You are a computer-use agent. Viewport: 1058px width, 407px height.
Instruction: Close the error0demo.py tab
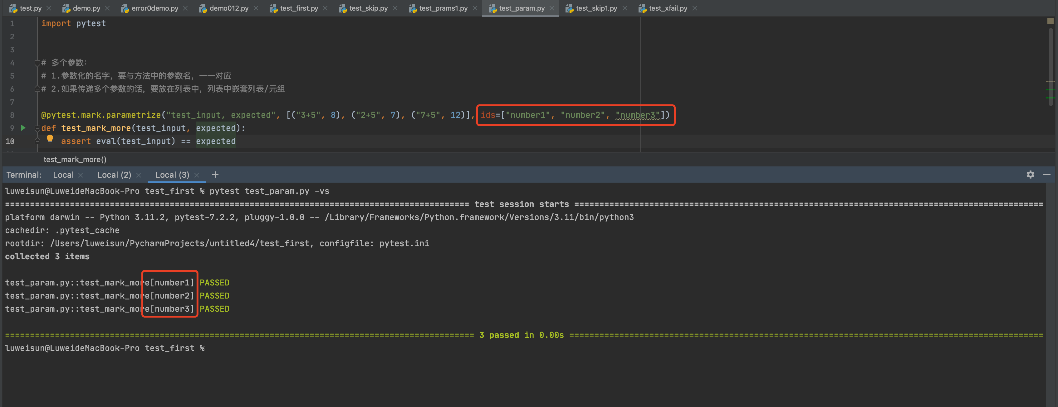pyautogui.click(x=186, y=8)
